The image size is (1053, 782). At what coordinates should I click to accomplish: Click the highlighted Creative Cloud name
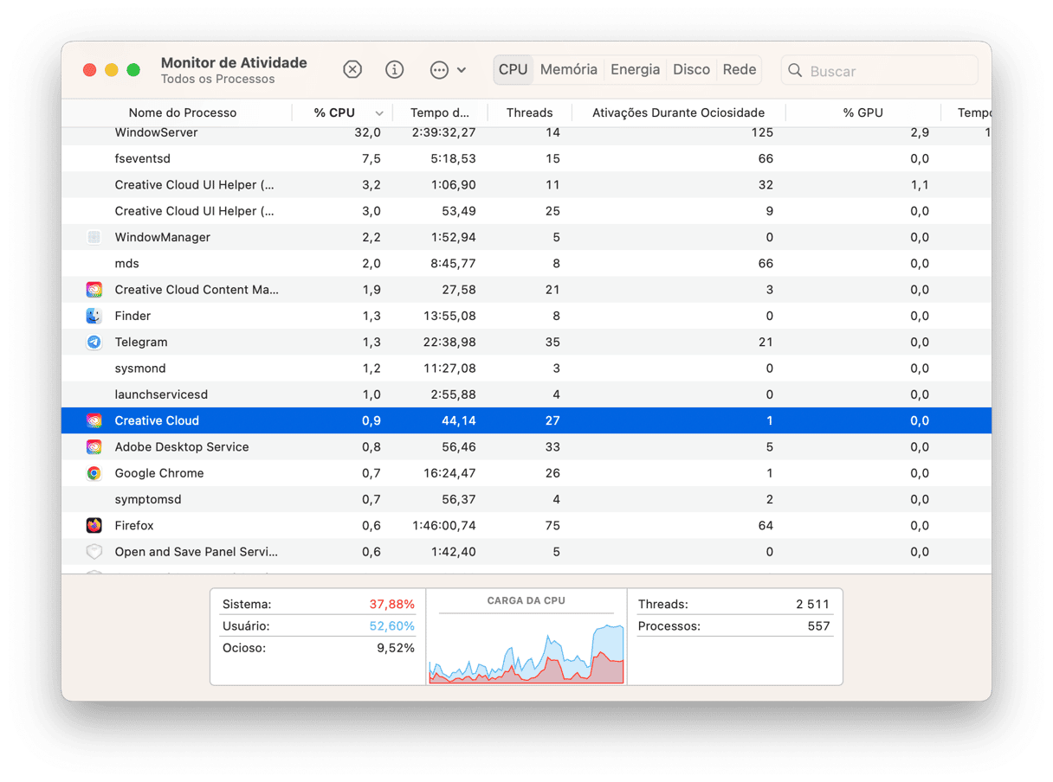coord(157,420)
